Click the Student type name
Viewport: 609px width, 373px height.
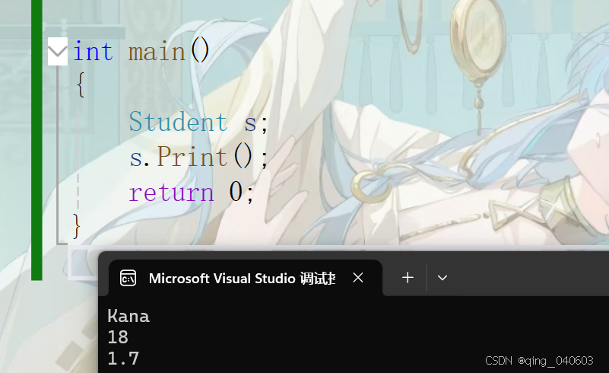coord(178,122)
